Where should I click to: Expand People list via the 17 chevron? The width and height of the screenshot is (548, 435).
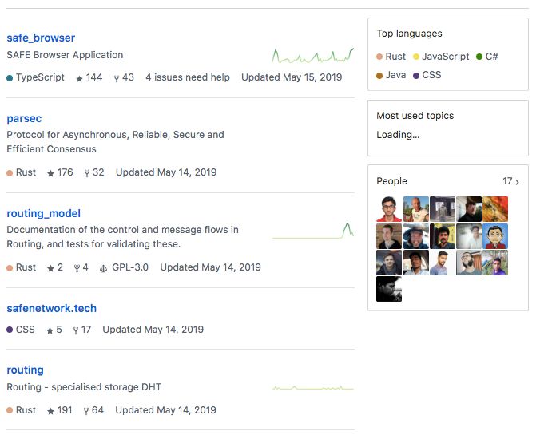pos(510,181)
